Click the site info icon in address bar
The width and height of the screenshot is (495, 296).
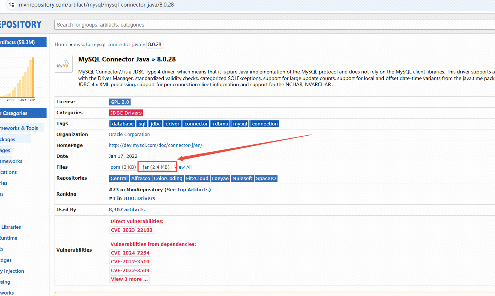(x=11, y=5)
